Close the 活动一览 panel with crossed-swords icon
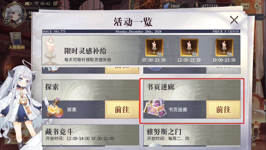266x150 pixels. [x=234, y=20]
